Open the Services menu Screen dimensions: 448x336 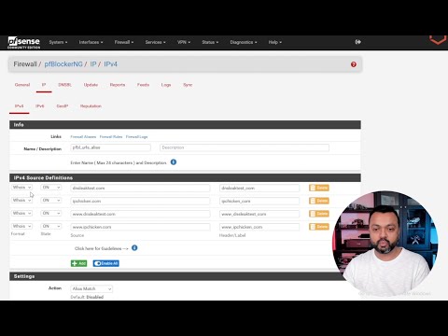[155, 42]
